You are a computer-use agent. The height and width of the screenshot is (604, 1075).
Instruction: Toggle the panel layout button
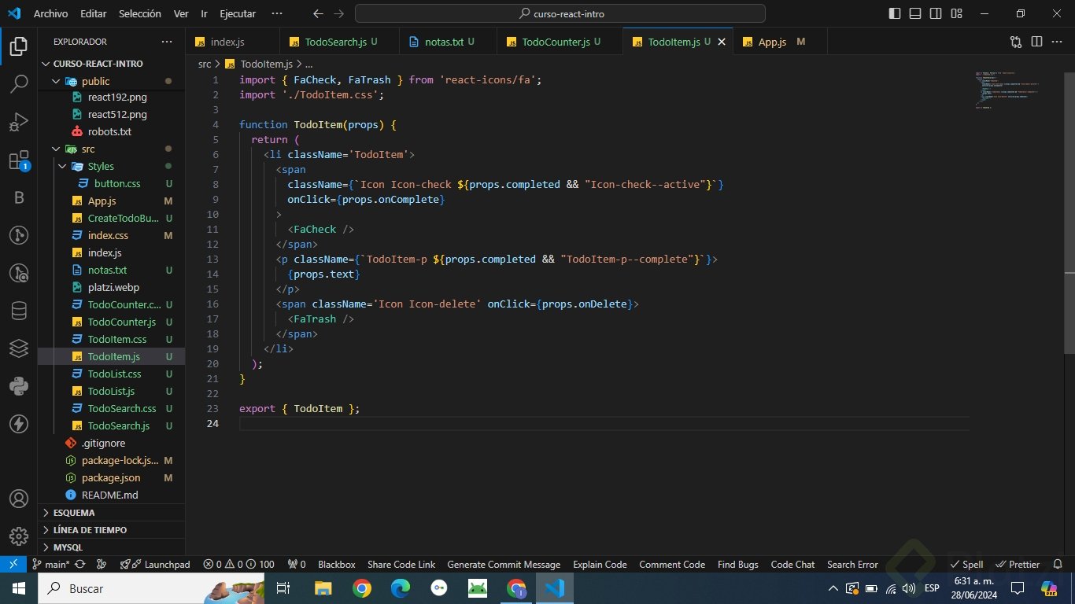point(915,13)
